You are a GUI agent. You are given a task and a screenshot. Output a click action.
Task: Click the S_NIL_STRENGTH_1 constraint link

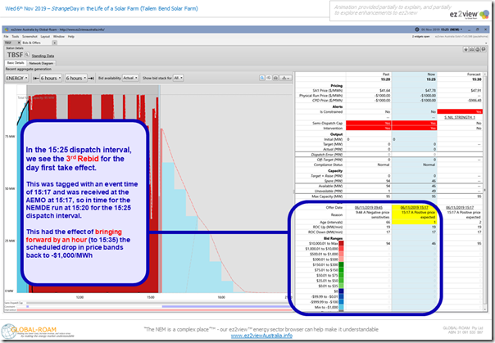coord(460,117)
